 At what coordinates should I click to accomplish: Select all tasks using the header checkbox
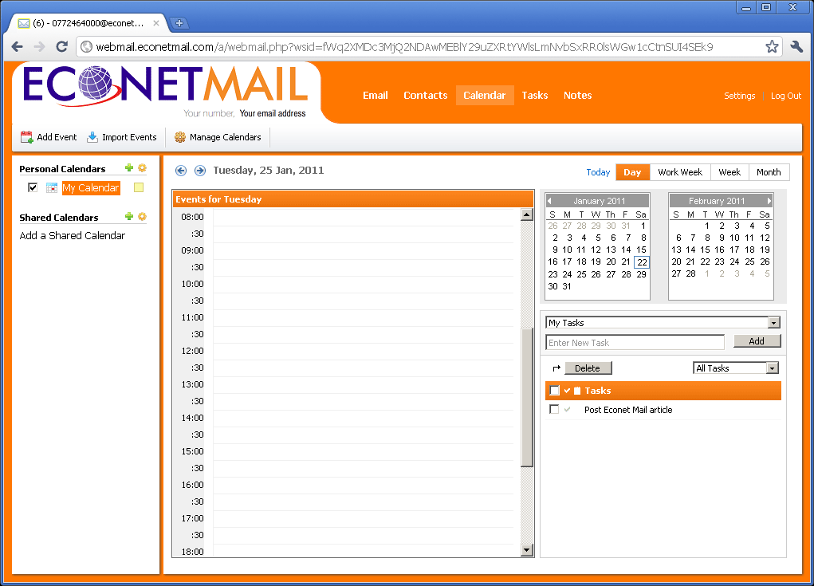(x=555, y=391)
